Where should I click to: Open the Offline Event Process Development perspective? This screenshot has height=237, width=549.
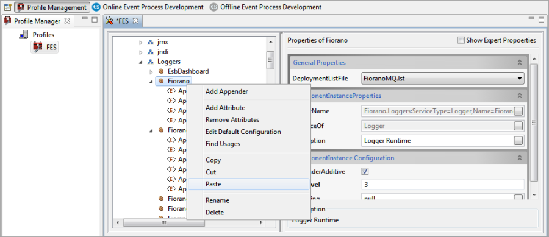(266, 7)
